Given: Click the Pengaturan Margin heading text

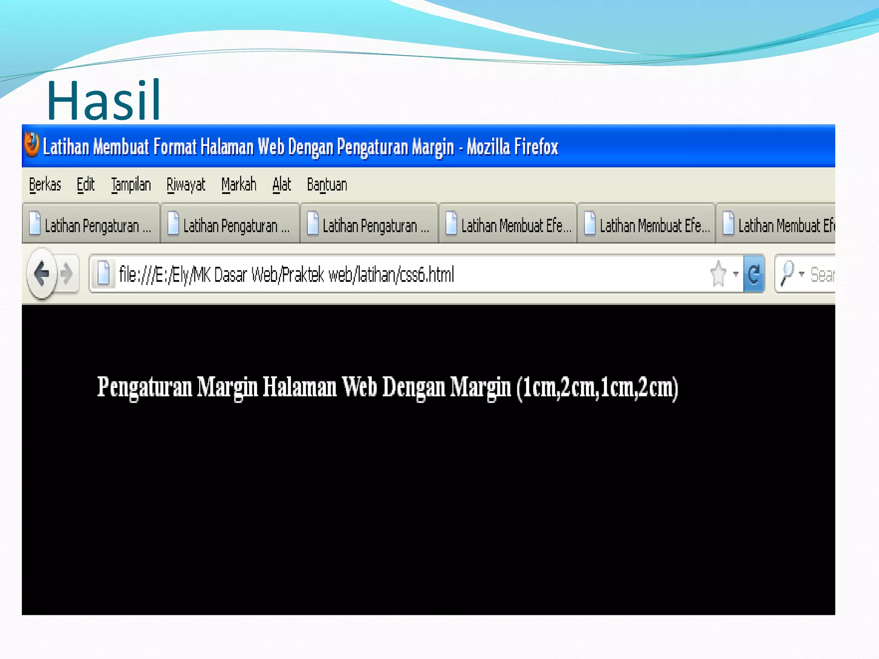Looking at the screenshot, I should [388, 387].
